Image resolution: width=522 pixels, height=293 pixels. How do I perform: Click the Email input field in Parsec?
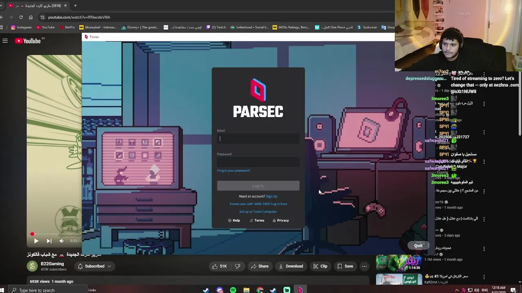click(258, 139)
